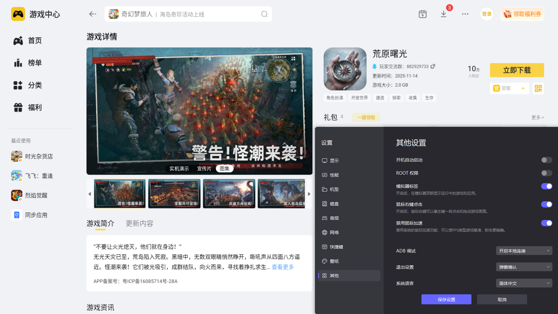
Task: Open the 系统语言 dropdown showing 简体中文
Action: [524, 283]
